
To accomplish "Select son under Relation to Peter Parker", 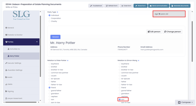I will coord(49,100).
